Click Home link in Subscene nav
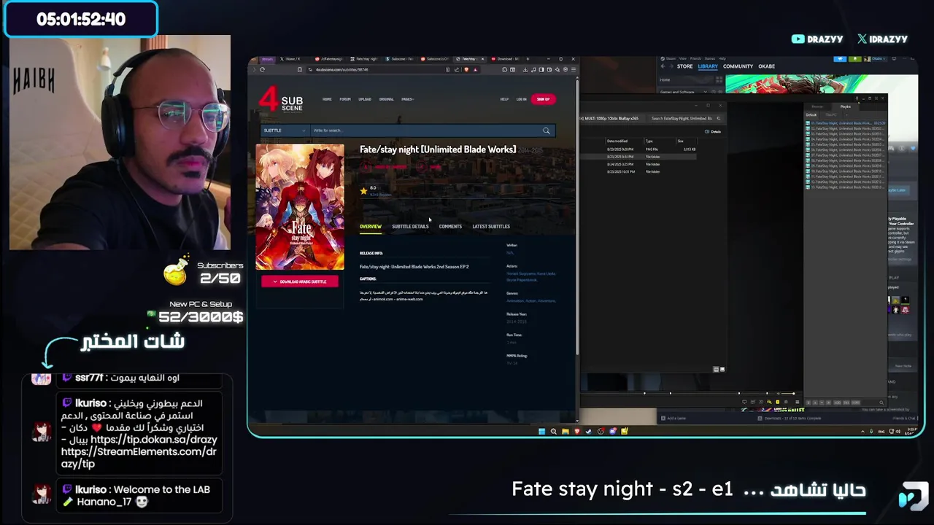Image resolution: width=934 pixels, height=525 pixels. tap(327, 99)
